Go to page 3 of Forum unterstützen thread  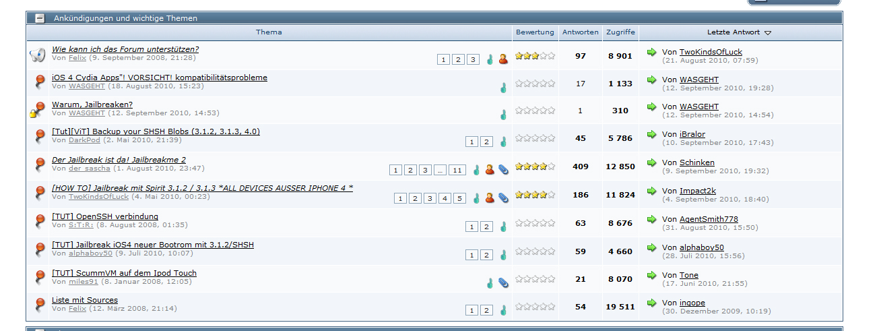click(474, 60)
